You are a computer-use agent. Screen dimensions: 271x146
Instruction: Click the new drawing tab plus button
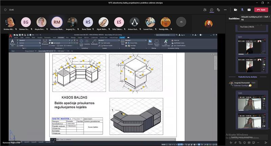[72, 51]
